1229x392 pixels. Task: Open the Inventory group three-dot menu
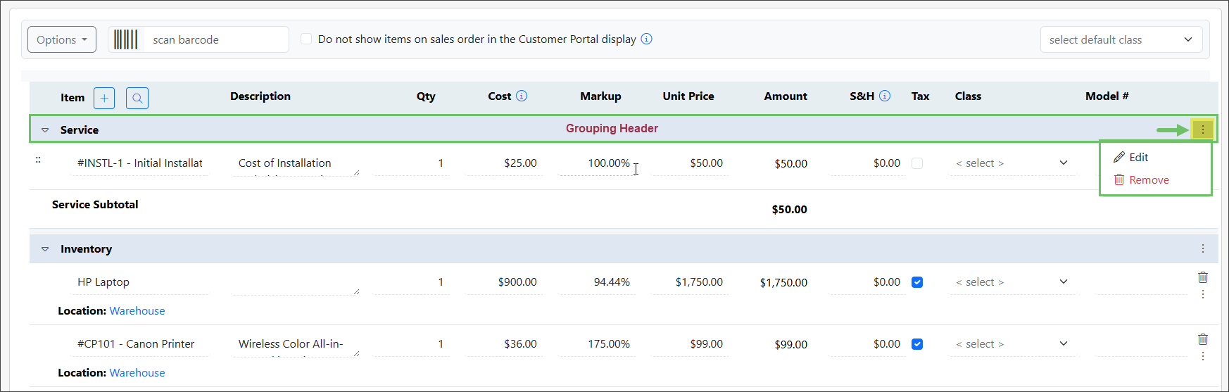[x=1203, y=248]
